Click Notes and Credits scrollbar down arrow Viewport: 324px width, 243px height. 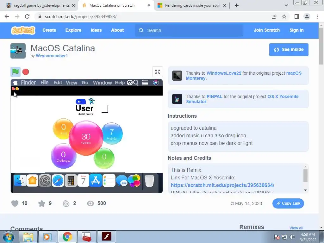(x=305, y=190)
